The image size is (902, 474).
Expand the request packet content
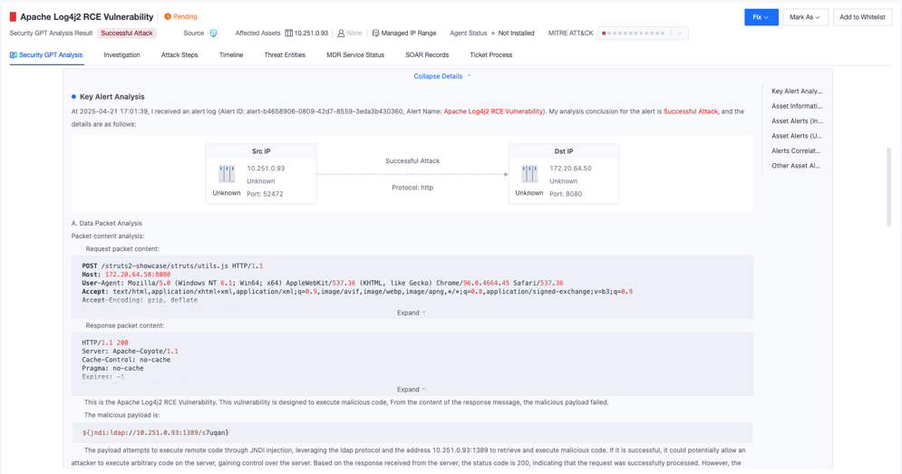(x=412, y=313)
